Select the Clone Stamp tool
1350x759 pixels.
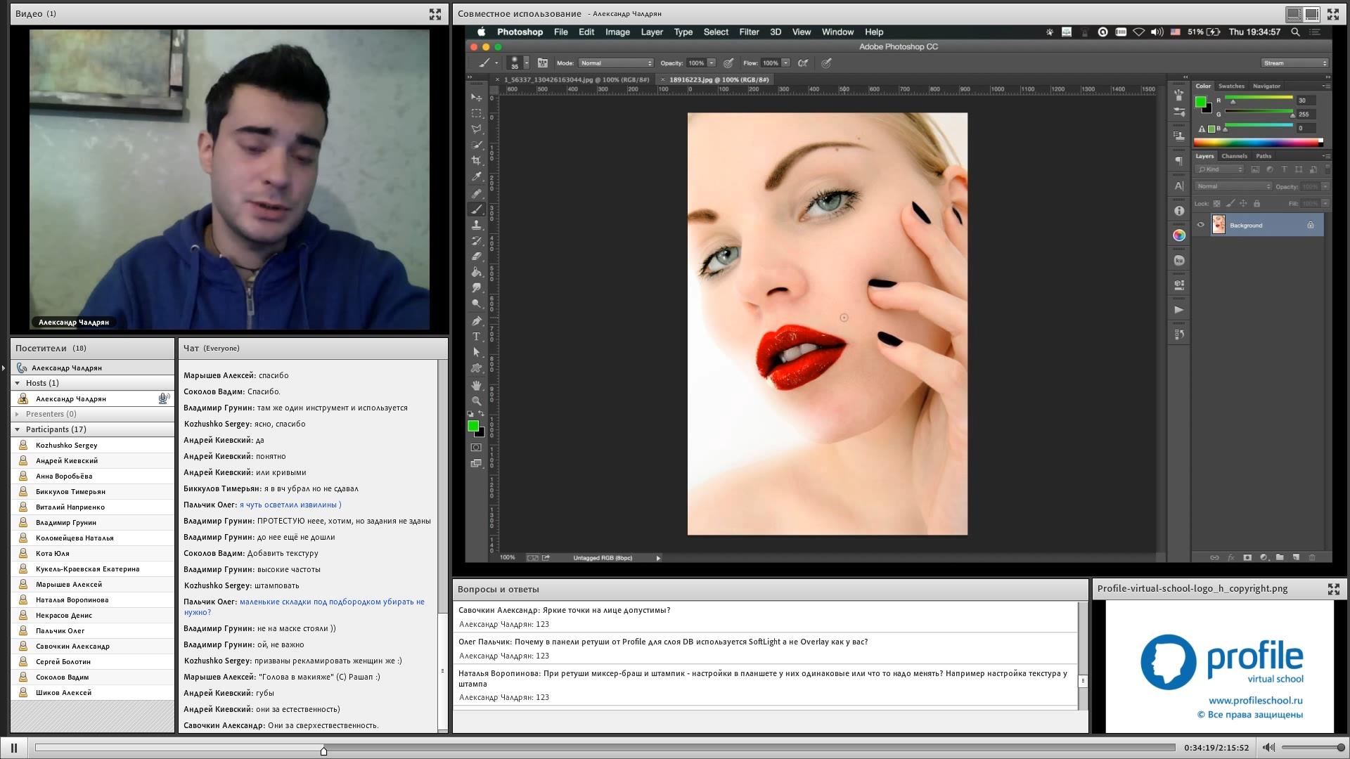477,225
